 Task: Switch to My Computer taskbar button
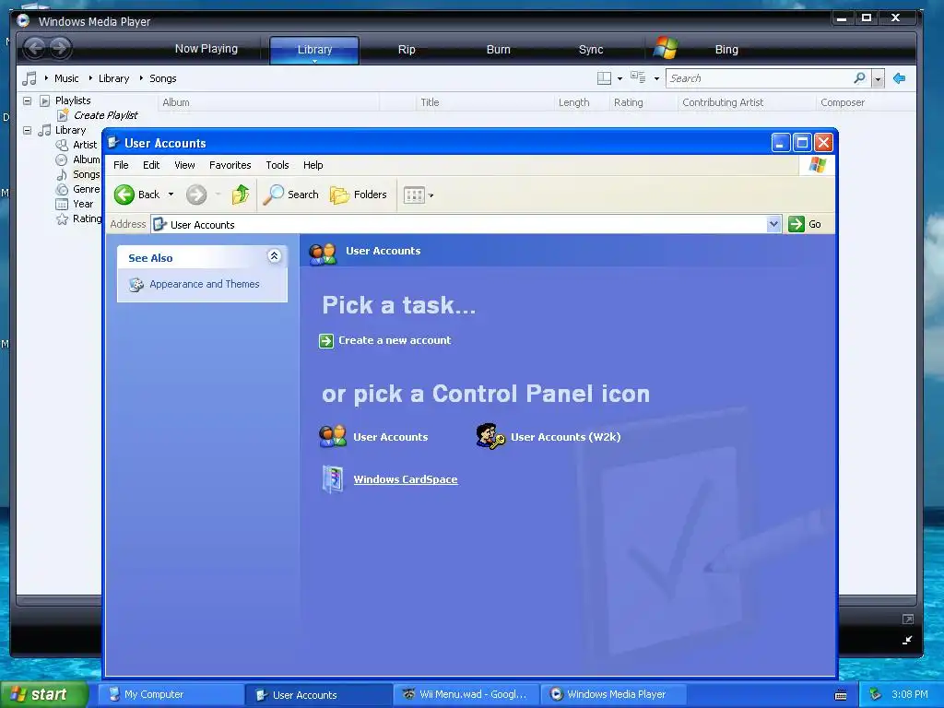[x=171, y=694]
